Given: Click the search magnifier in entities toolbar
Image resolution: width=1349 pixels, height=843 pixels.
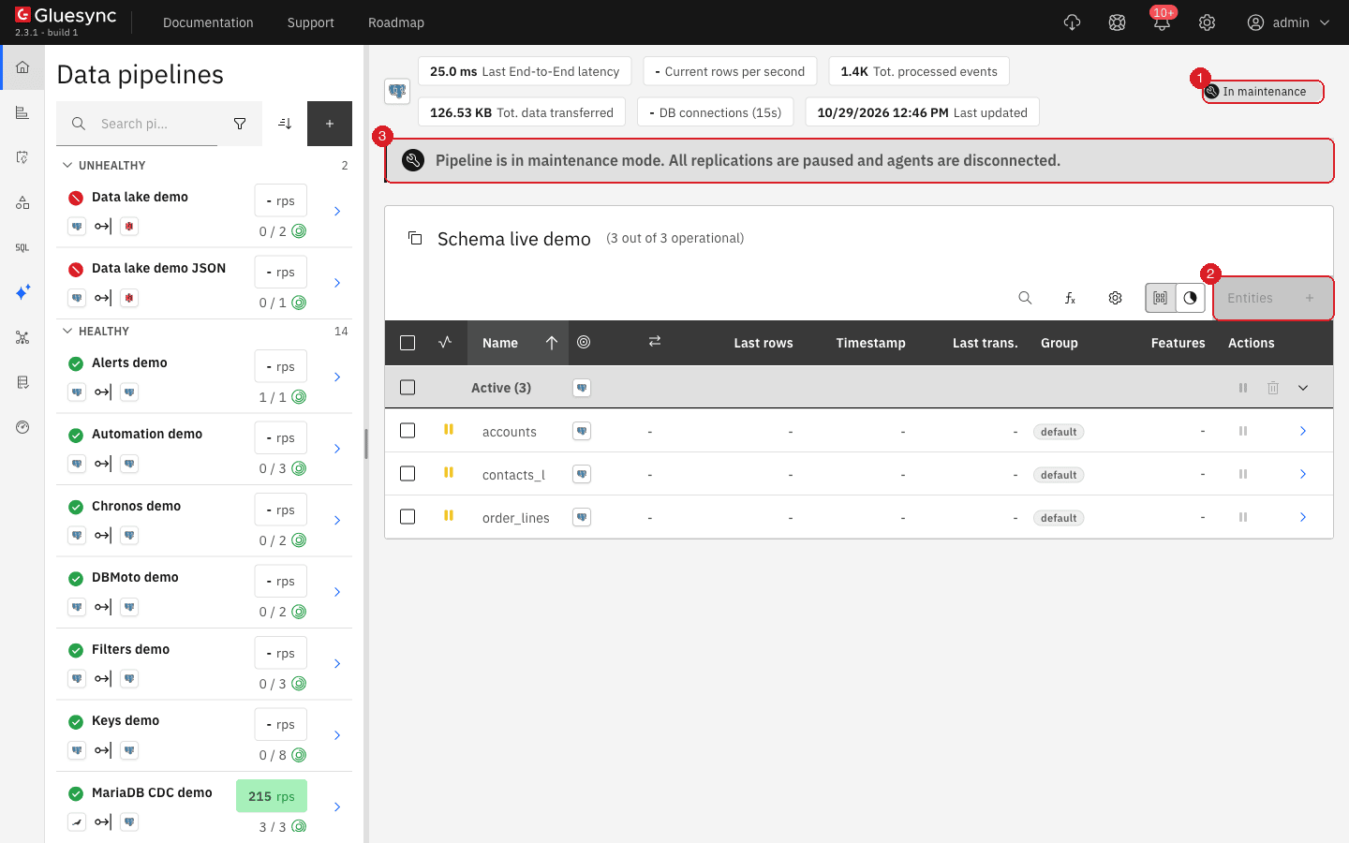Looking at the screenshot, I should tap(1025, 298).
